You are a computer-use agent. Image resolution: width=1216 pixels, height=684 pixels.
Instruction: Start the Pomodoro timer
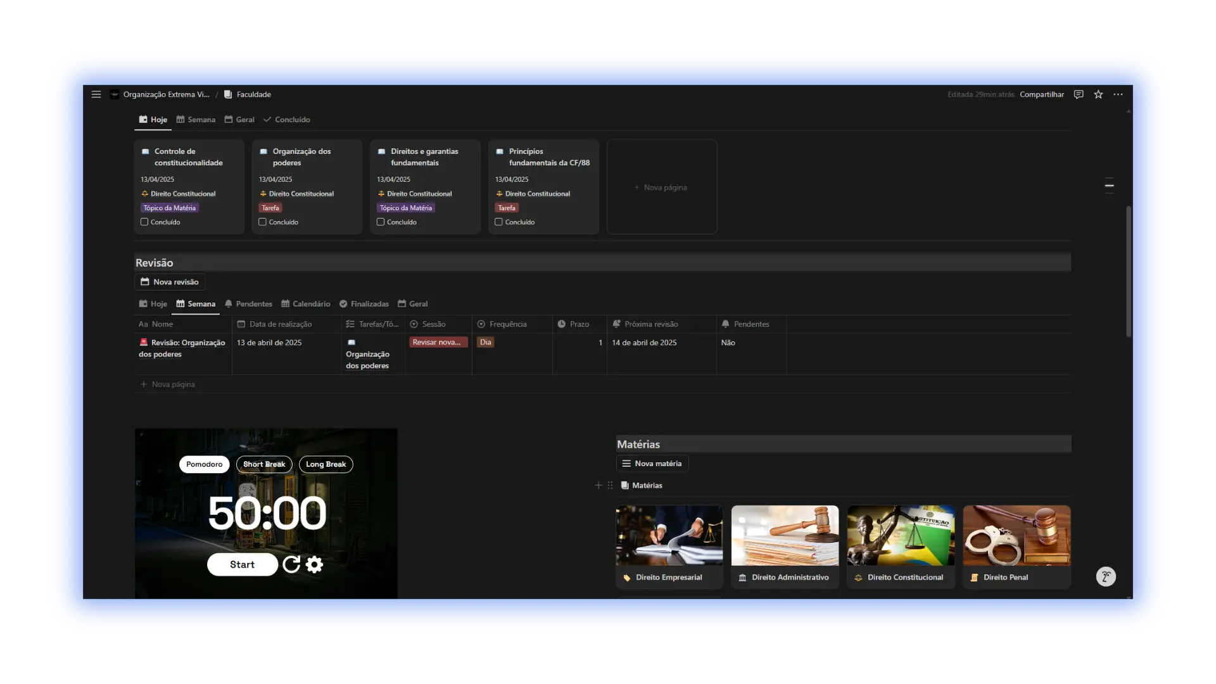pyautogui.click(x=242, y=564)
